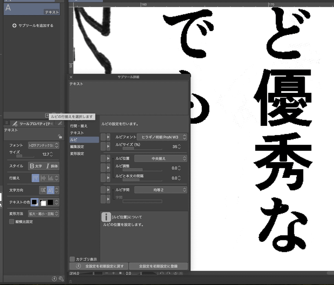The width and height of the screenshot is (334, 285).
Task: Select the sub color white swatch for text
Action: tap(42, 202)
